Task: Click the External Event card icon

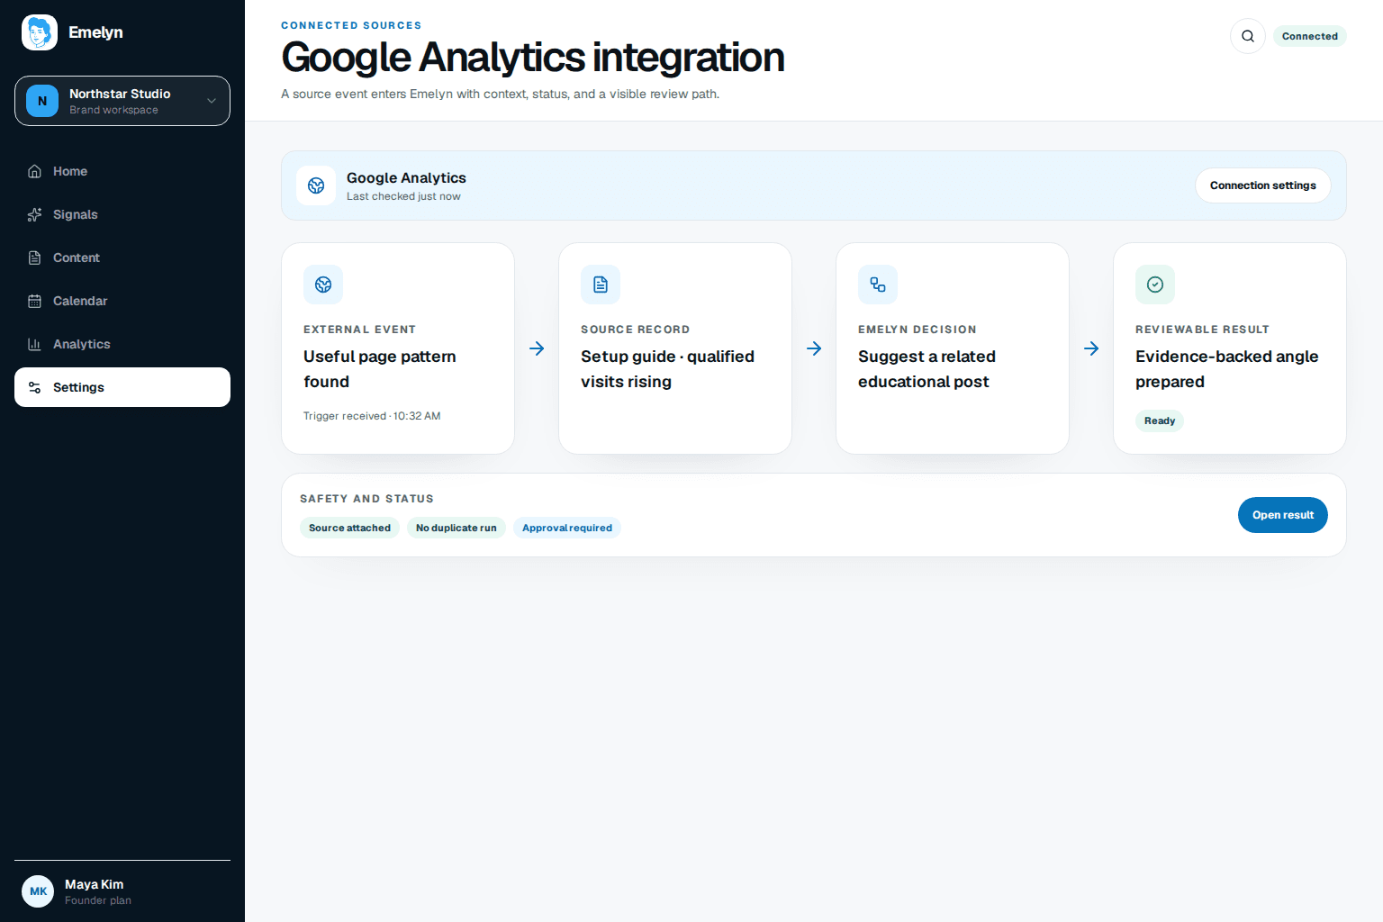Action: [x=323, y=285]
